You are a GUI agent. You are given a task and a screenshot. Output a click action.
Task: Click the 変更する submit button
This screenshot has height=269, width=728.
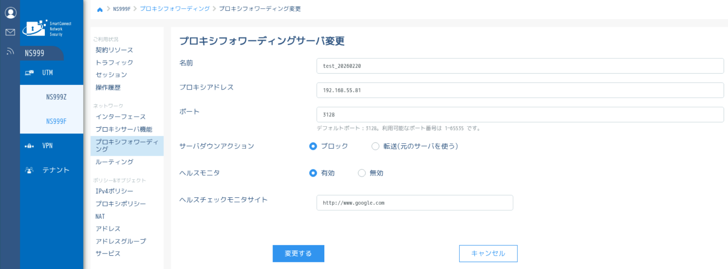click(298, 253)
